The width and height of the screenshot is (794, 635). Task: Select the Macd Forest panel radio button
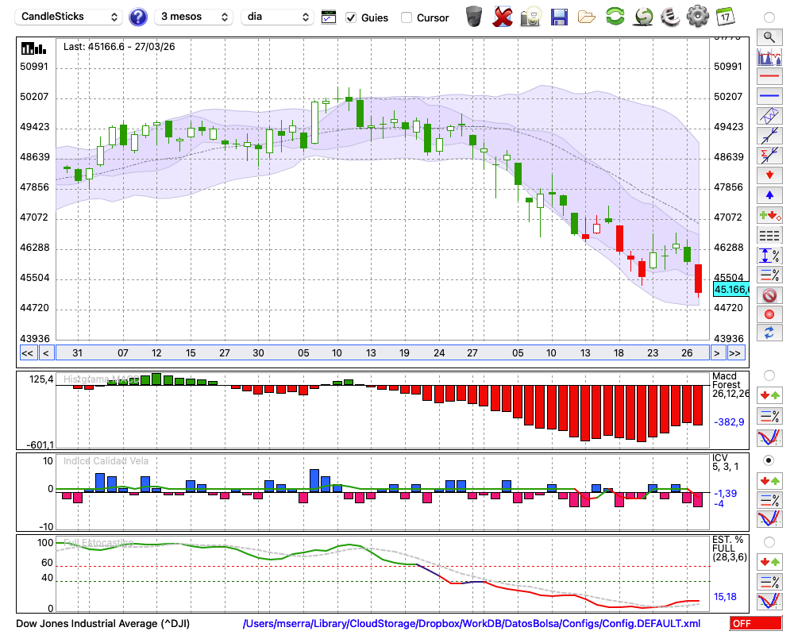pyautogui.click(x=769, y=375)
